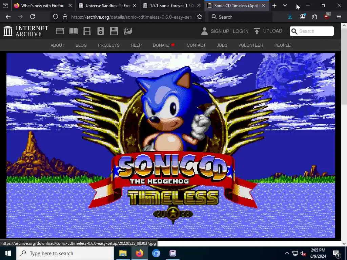This screenshot has height=260, width=347.
Task: Open Firefox account icon
Action: point(302,17)
